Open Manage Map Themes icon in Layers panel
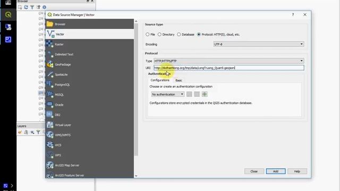This screenshot has height=191, width=340. (x=32, y=132)
